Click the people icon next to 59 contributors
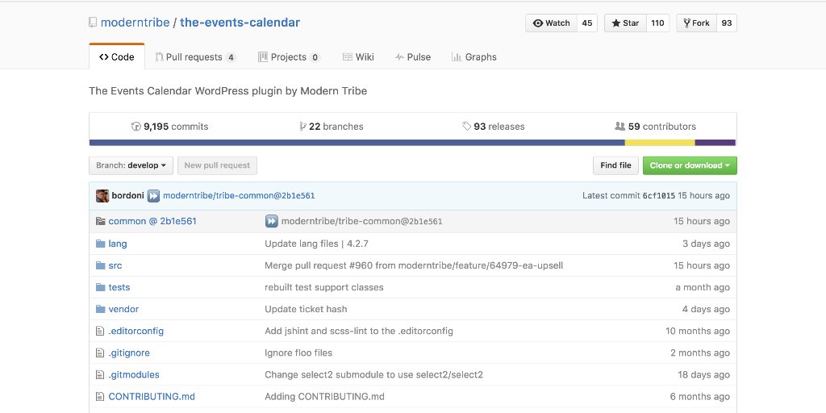Screen dimensions: 826x413 pyautogui.click(x=619, y=127)
